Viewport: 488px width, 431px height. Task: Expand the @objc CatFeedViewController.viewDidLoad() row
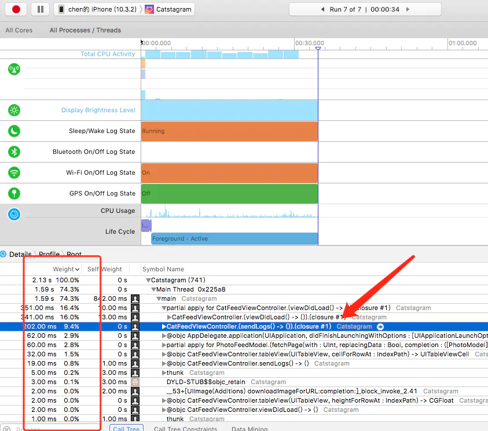tap(164, 410)
